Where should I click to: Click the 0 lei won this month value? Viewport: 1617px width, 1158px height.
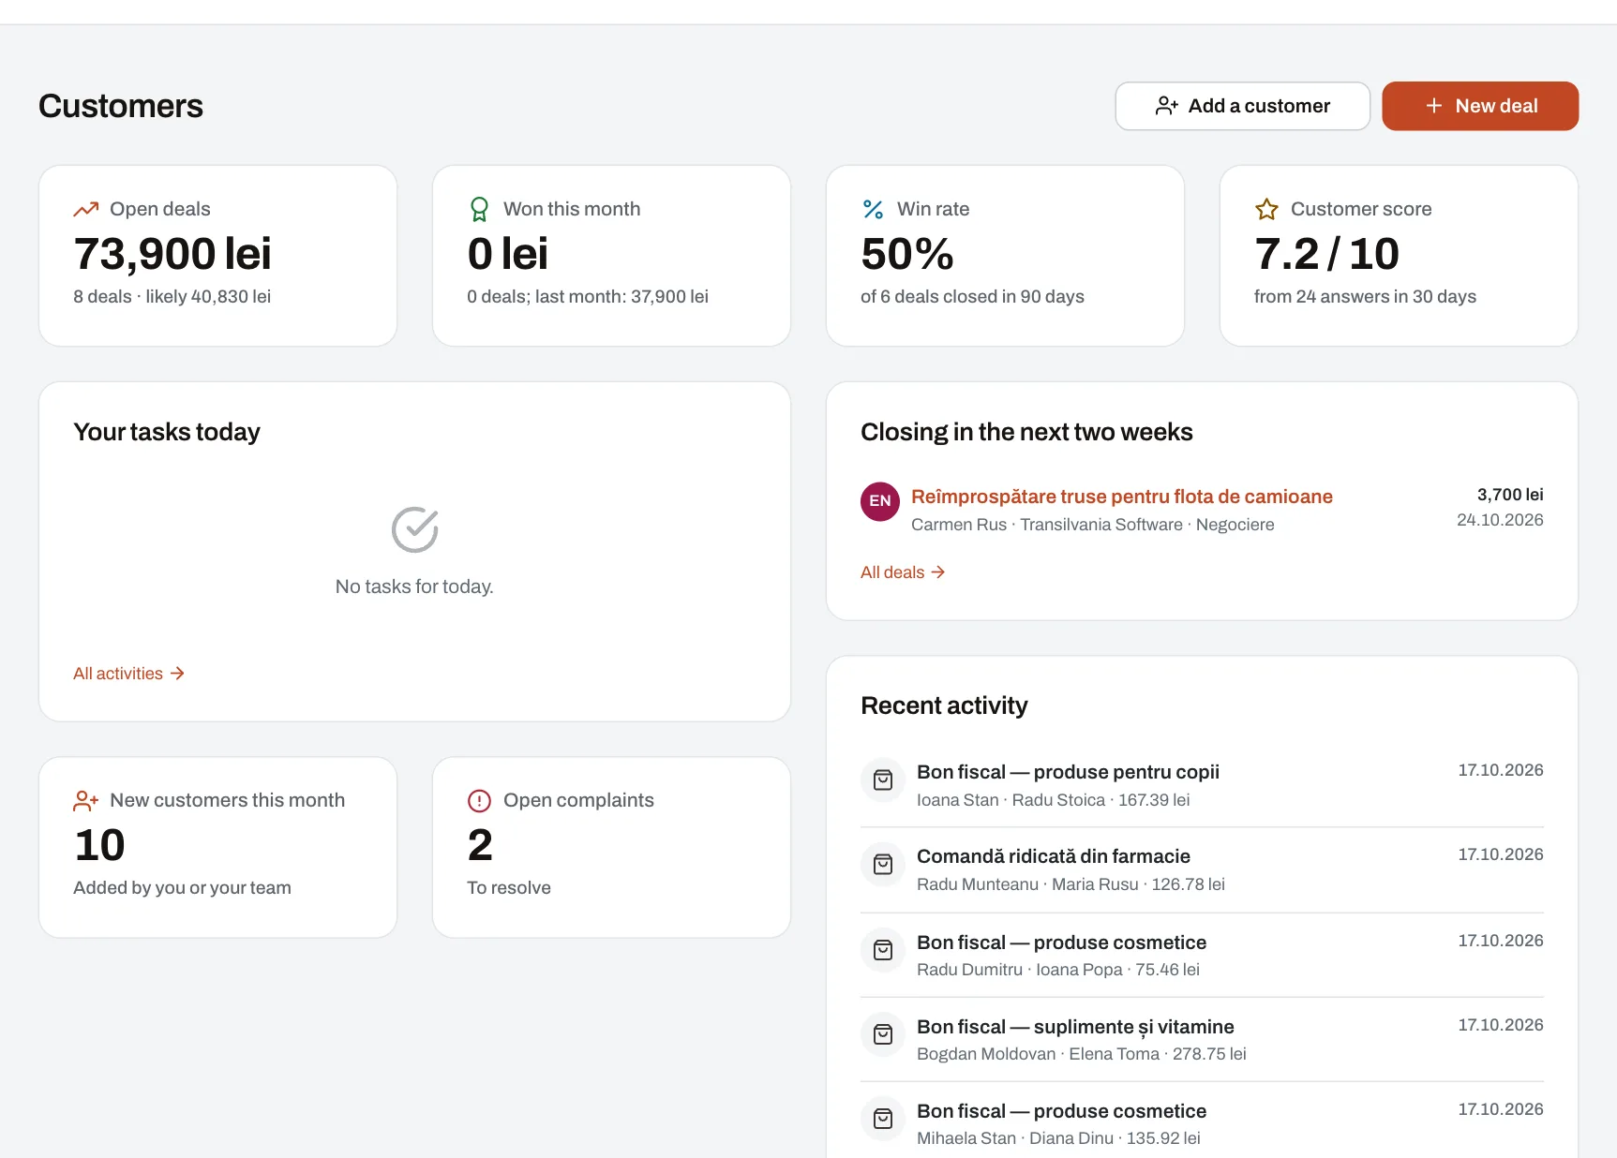coord(508,254)
